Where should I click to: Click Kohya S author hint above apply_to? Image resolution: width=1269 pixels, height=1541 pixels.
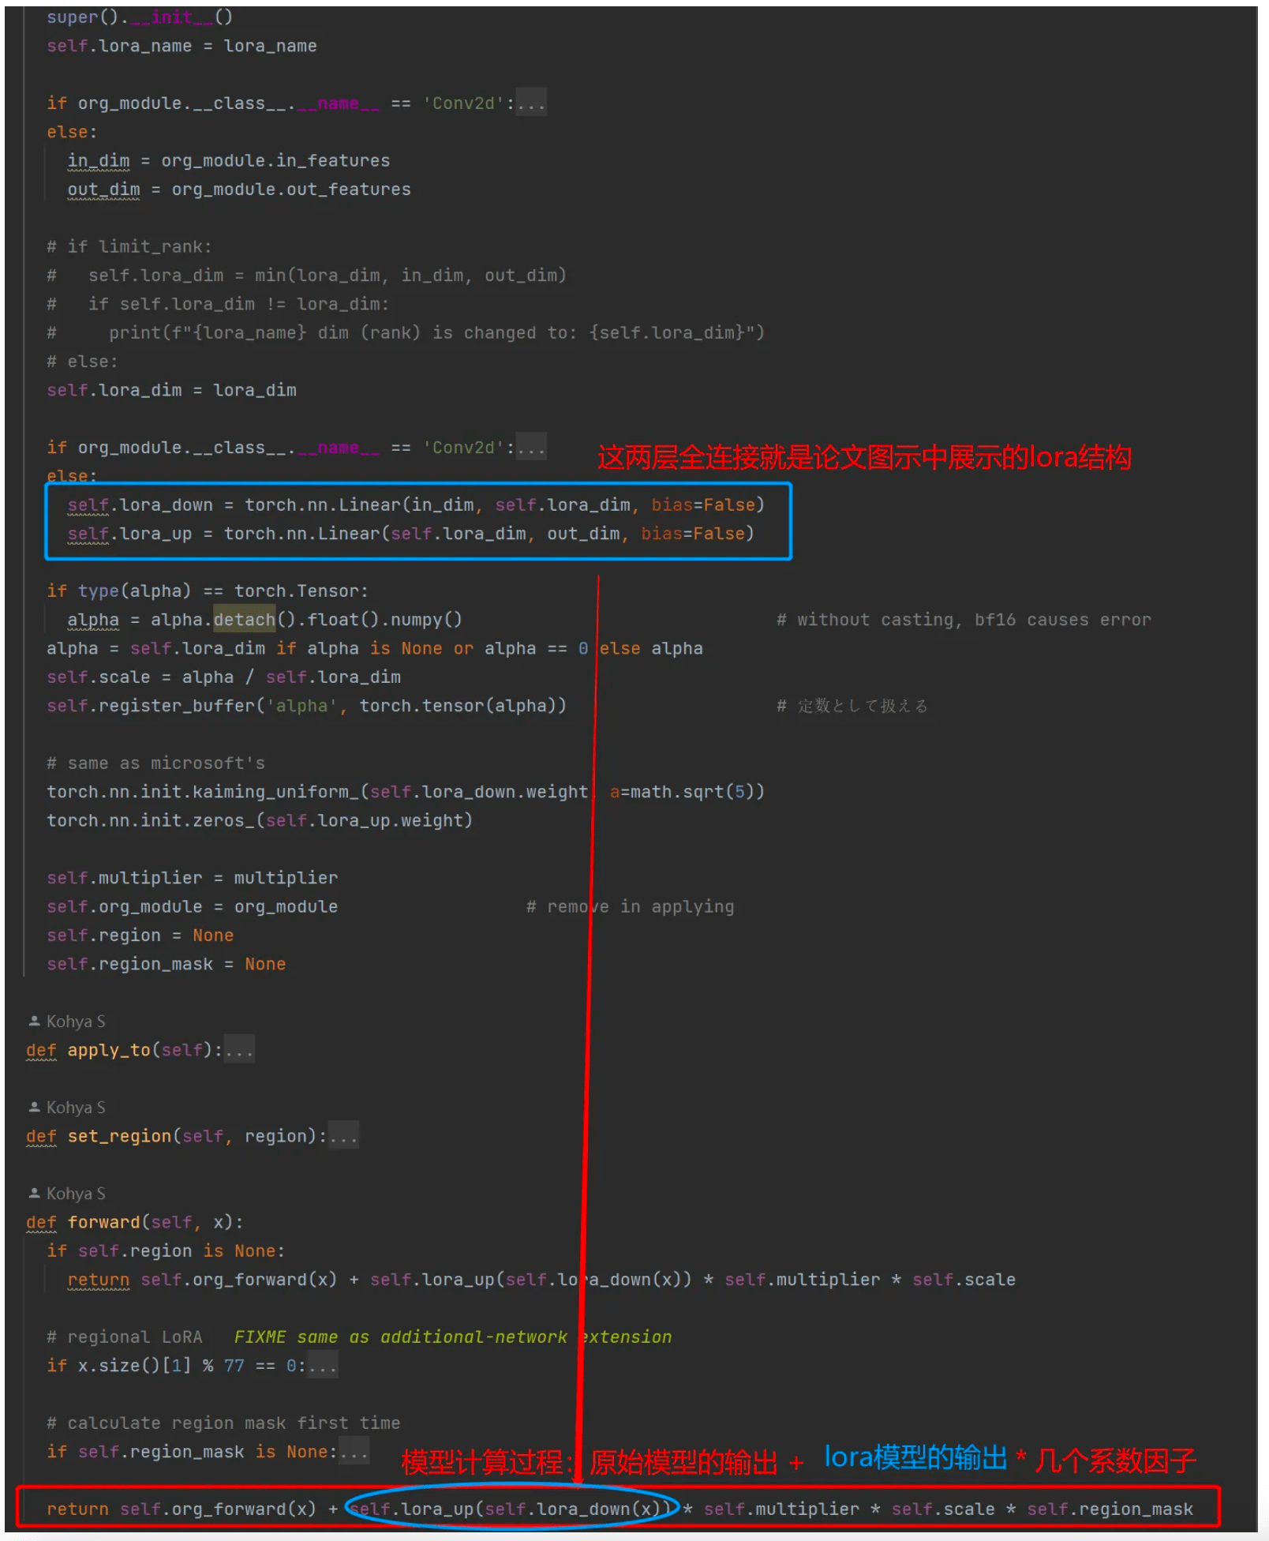[x=76, y=1022]
